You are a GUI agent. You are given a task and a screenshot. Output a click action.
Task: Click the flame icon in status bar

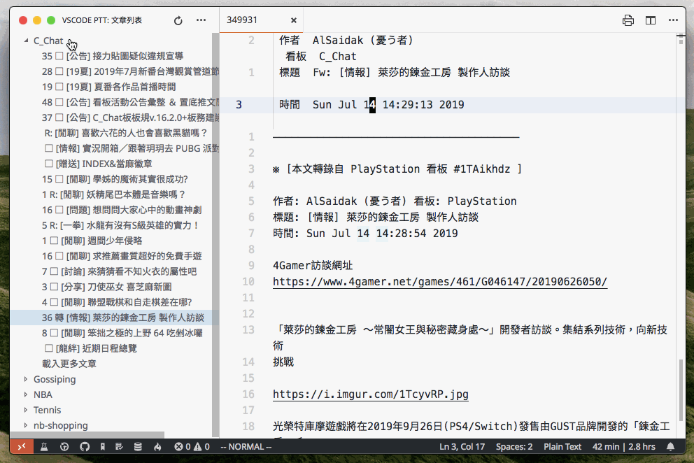(157, 447)
